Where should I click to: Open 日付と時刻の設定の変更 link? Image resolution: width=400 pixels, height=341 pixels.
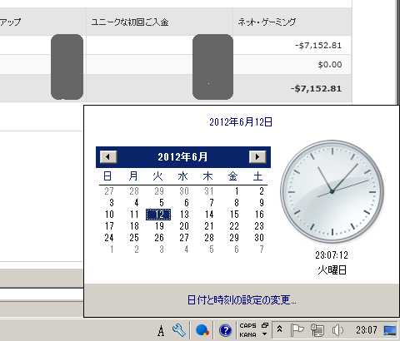pos(242,300)
